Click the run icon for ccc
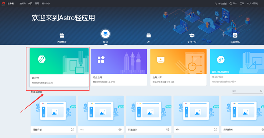Viewport: 264px width, 138px height. coord(120,129)
